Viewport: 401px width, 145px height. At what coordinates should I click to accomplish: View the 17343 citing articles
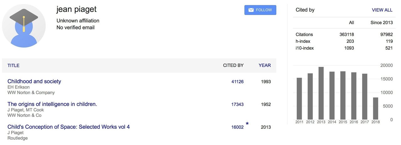click(237, 104)
